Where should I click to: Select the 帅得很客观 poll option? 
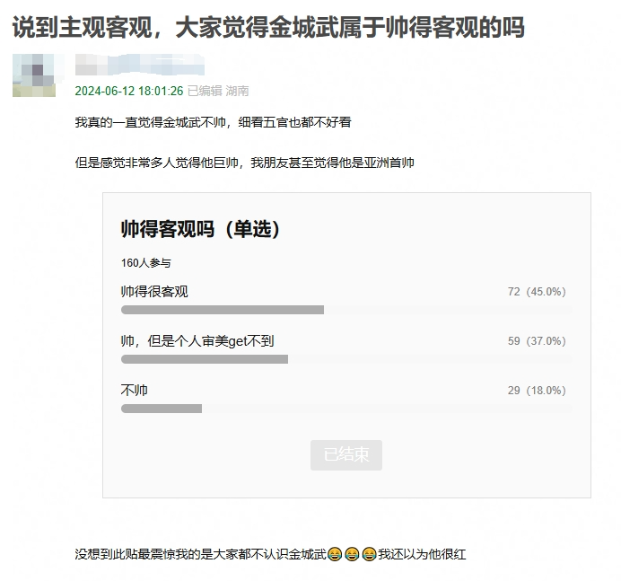(x=154, y=292)
